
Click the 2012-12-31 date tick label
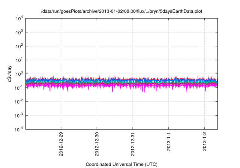pyautogui.click(x=132, y=144)
